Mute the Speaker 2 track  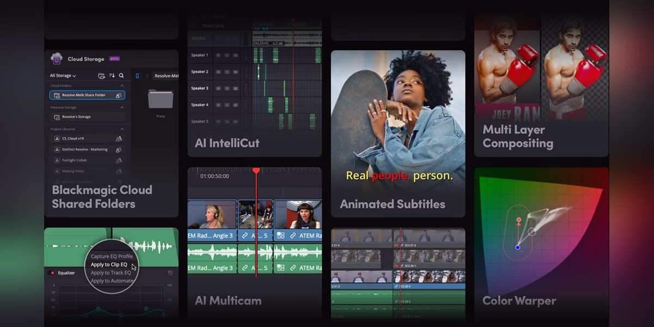[x=235, y=72]
